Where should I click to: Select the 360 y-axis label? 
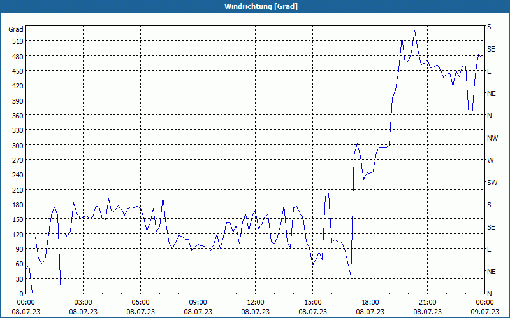(18, 116)
